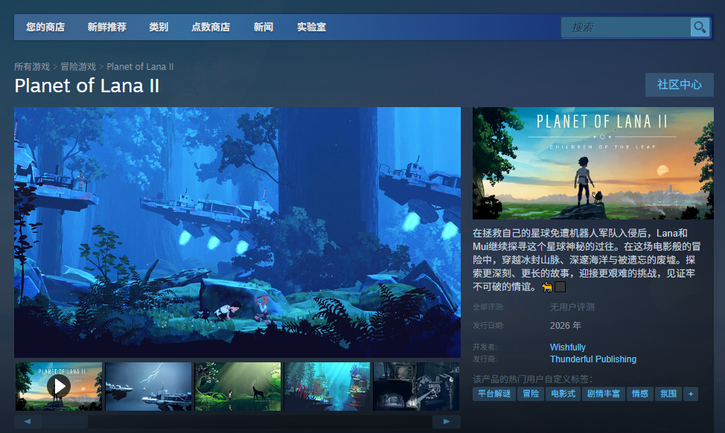Select the 氛围 tag
This screenshot has height=433, width=725.
pyautogui.click(x=668, y=394)
